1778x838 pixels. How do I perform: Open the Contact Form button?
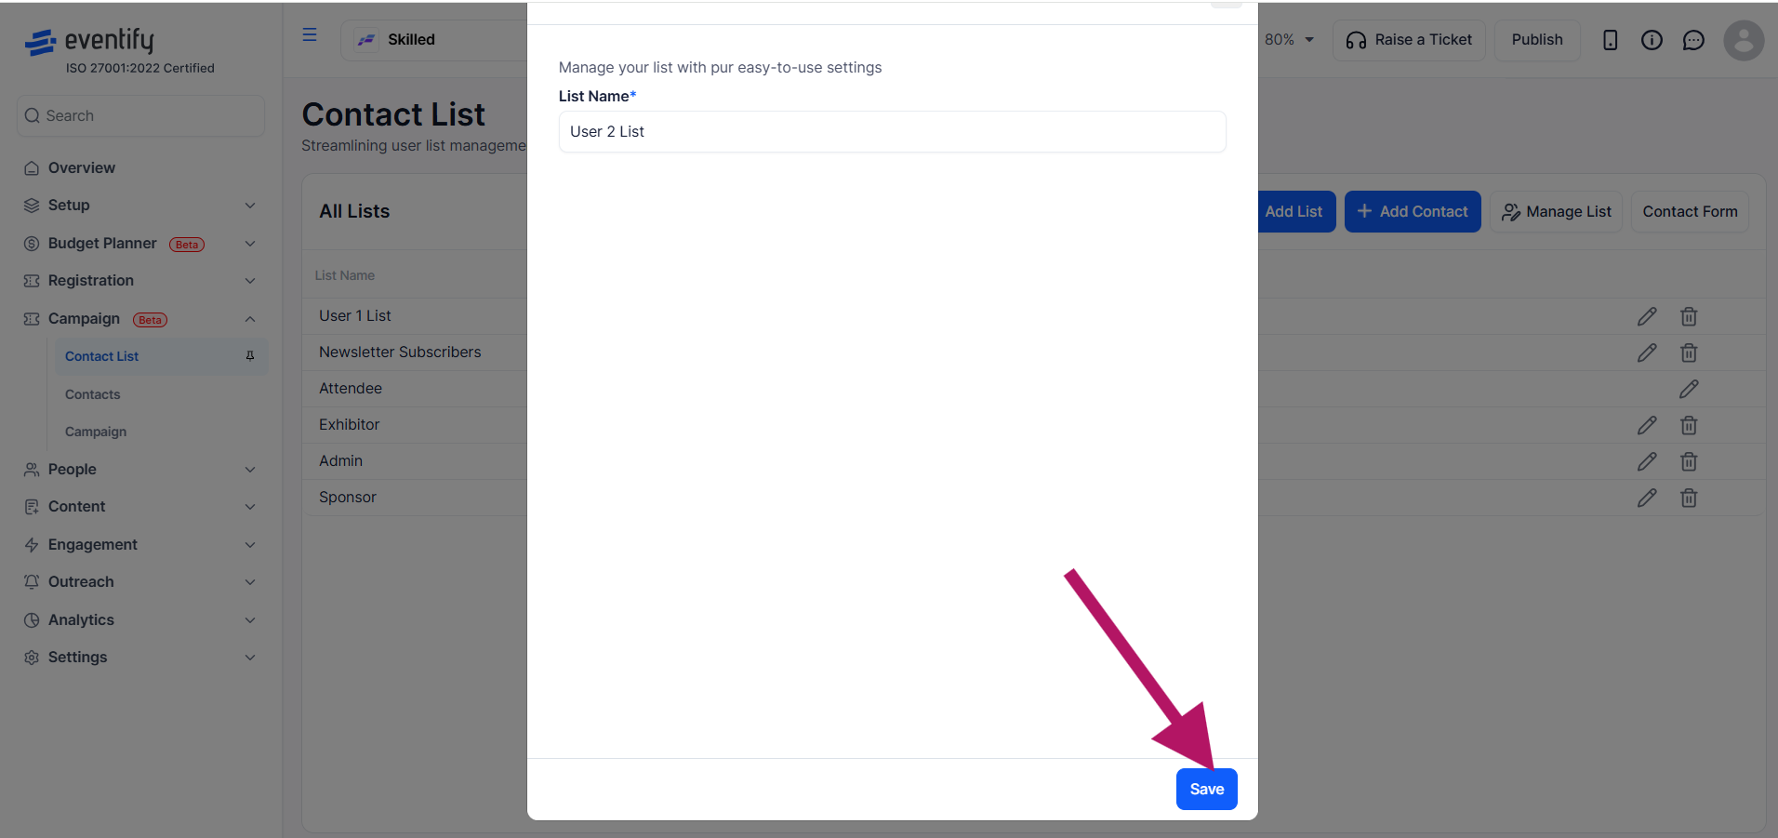pos(1690,212)
